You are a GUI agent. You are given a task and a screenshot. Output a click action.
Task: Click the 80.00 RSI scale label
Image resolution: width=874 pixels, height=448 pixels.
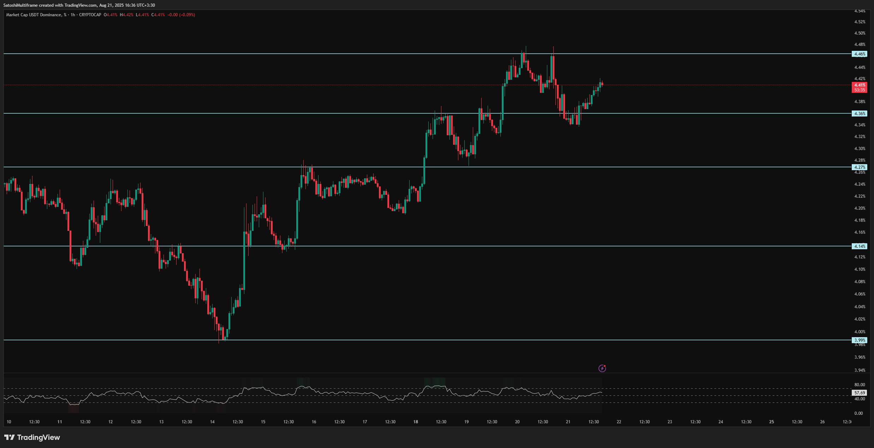pos(860,385)
